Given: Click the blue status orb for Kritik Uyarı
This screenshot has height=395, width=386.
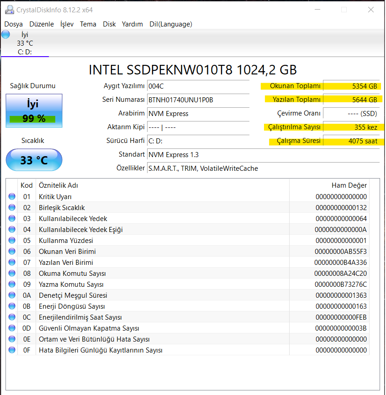Looking at the screenshot, I should [12, 197].
